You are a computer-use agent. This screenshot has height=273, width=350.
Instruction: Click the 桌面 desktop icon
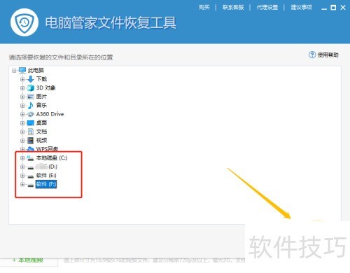(x=31, y=123)
